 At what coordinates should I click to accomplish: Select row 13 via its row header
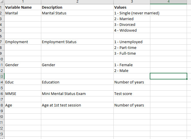[x=2, y=76]
